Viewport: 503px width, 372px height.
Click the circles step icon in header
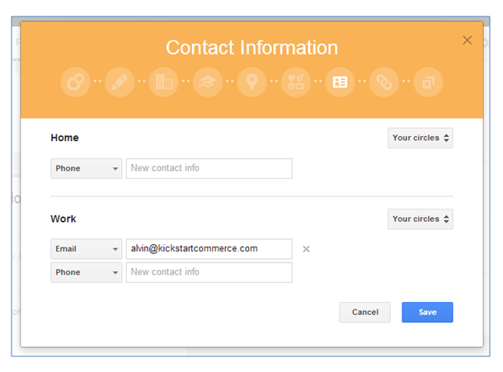click(x=75, y=82)
